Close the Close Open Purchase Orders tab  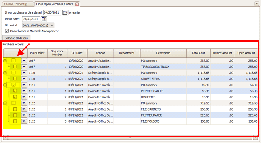[77, 4]
